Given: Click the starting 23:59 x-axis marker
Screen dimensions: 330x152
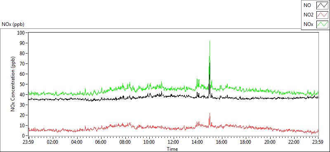Looking at the screenshot, I should (x=28, y=142).
